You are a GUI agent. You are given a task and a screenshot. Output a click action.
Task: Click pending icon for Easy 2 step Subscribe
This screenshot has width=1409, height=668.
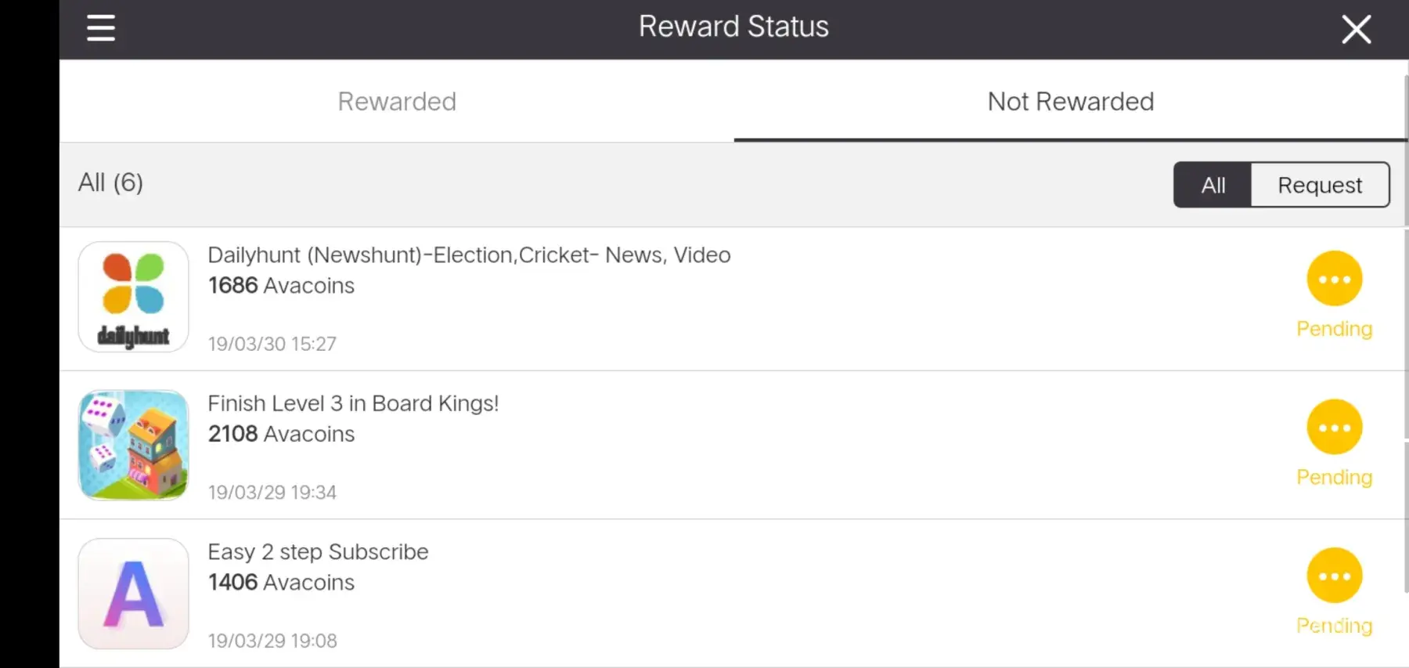(x=1334, y=576)
